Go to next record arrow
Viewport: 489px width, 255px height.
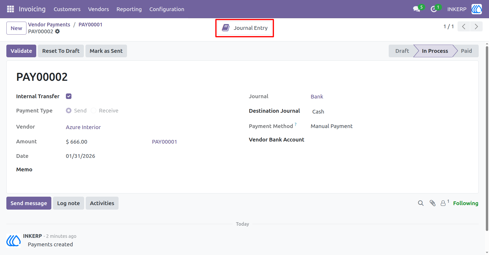[476, 26]
